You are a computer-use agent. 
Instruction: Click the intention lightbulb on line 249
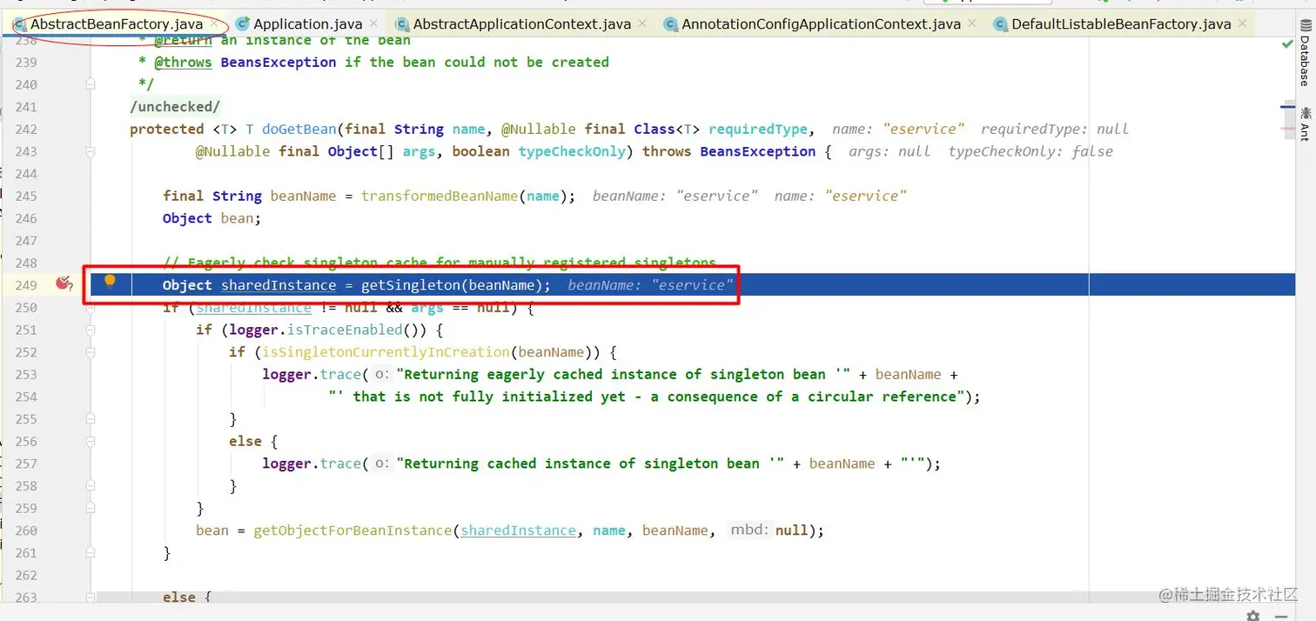pos(110,281)
